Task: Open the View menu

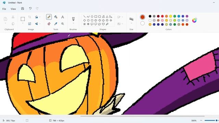Action: [x=13, y=9]
